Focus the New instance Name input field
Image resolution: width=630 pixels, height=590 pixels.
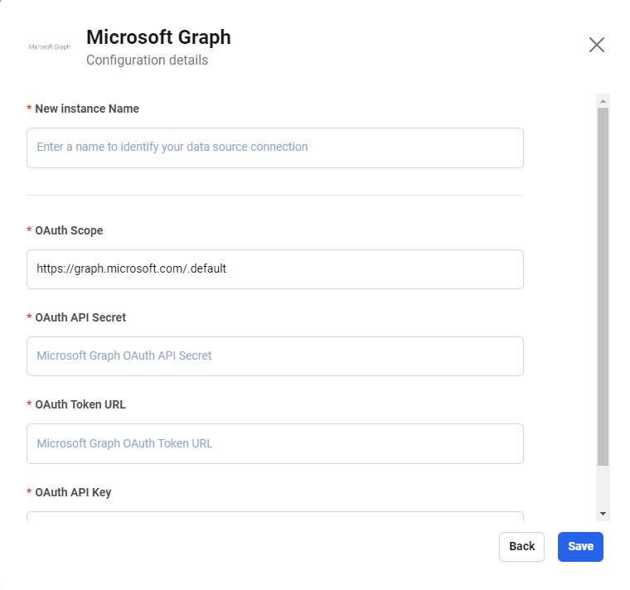(275, 147)
